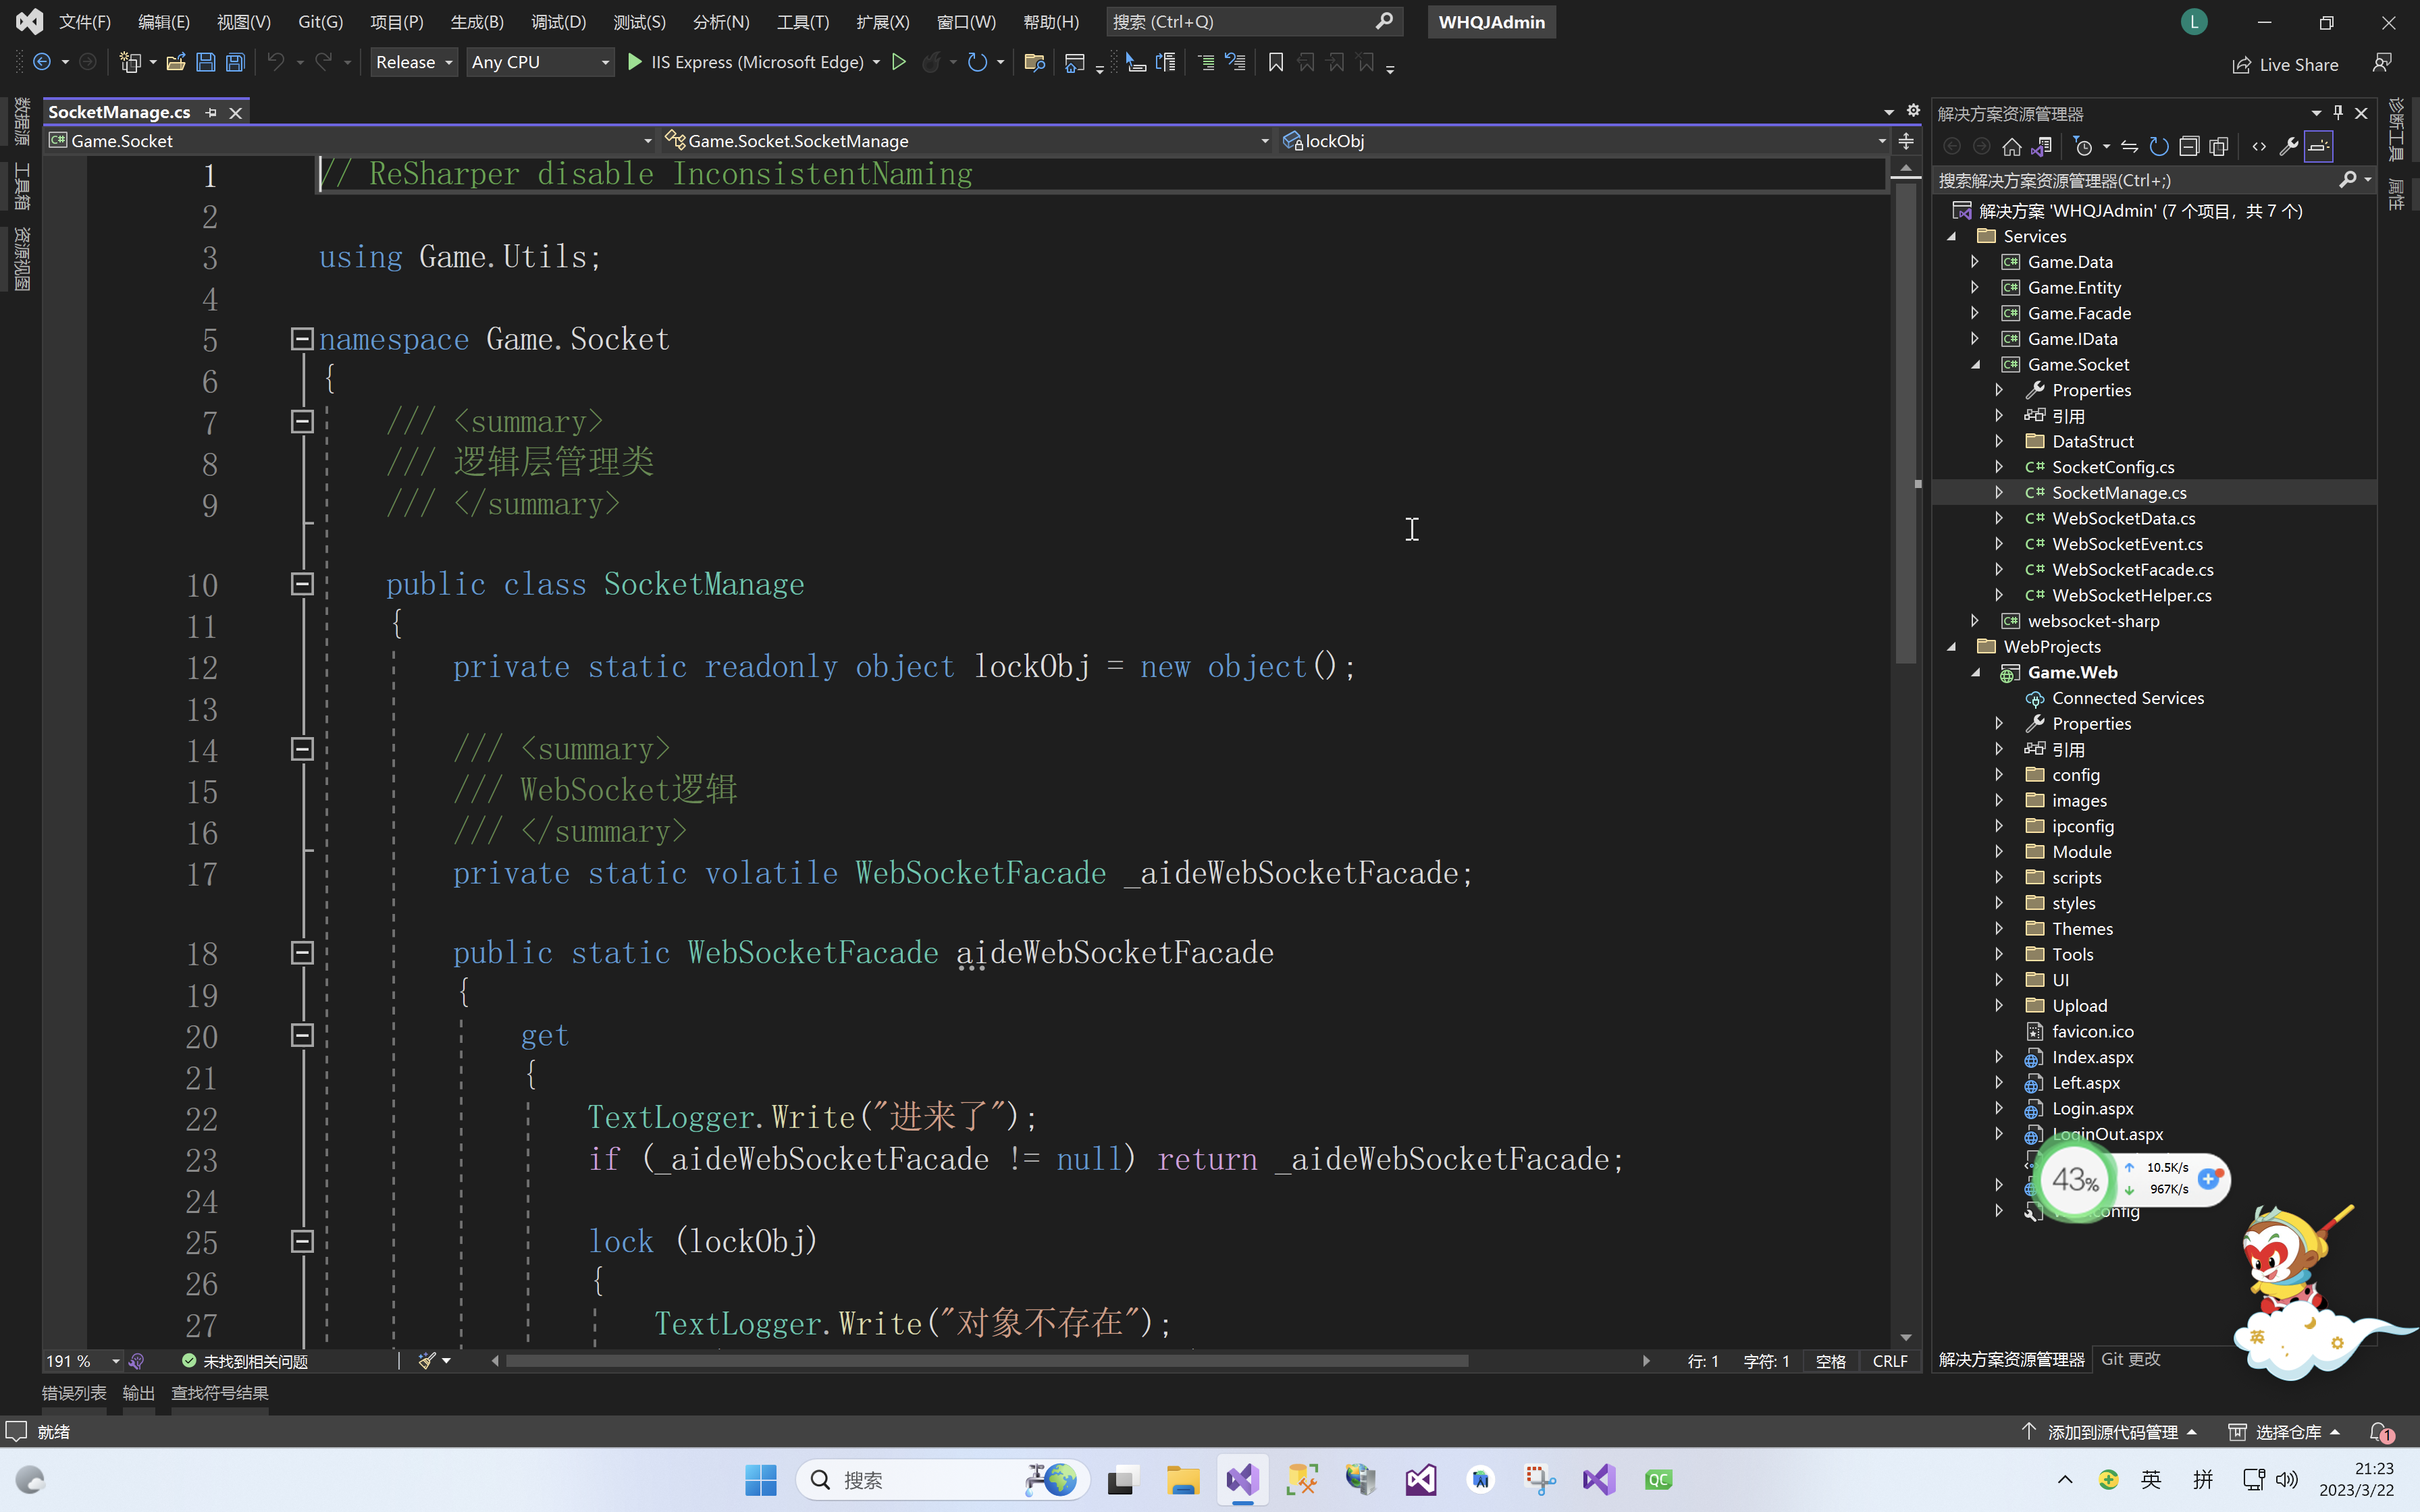Click the 未找到相关问题 status indicator
This screenshot has height=1512, width=2420.
tap(245, 1361)
